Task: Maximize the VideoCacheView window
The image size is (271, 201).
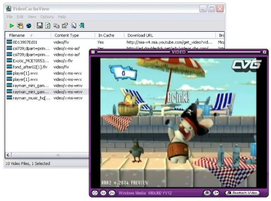Action: pos(211,8)
